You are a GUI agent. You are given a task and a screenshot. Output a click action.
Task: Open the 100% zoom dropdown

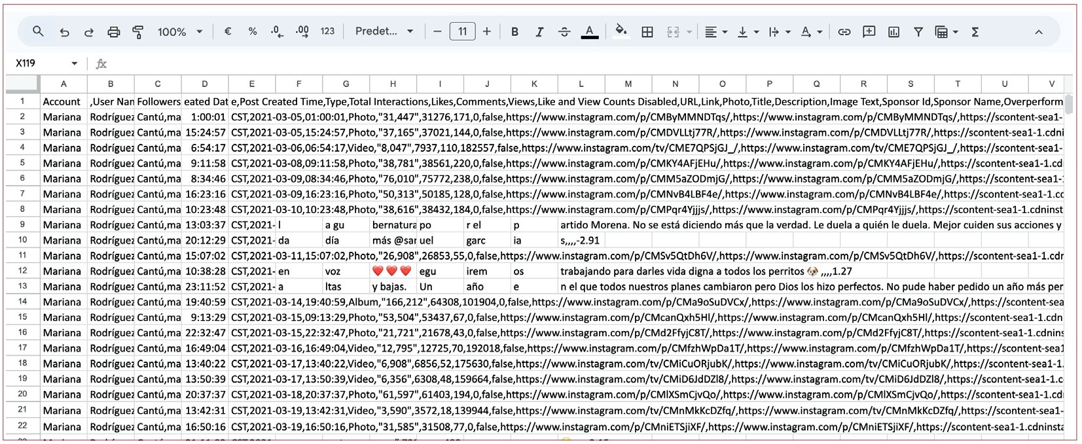179,31
